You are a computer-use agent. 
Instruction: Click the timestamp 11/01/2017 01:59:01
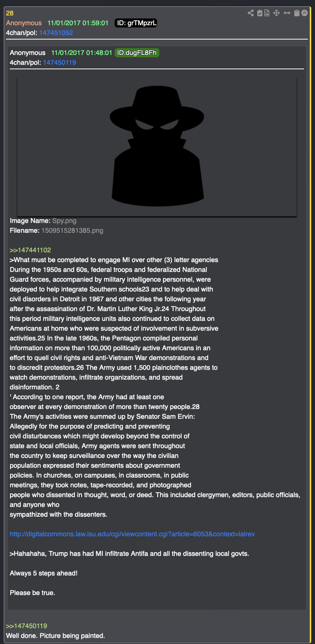(78, 23)
